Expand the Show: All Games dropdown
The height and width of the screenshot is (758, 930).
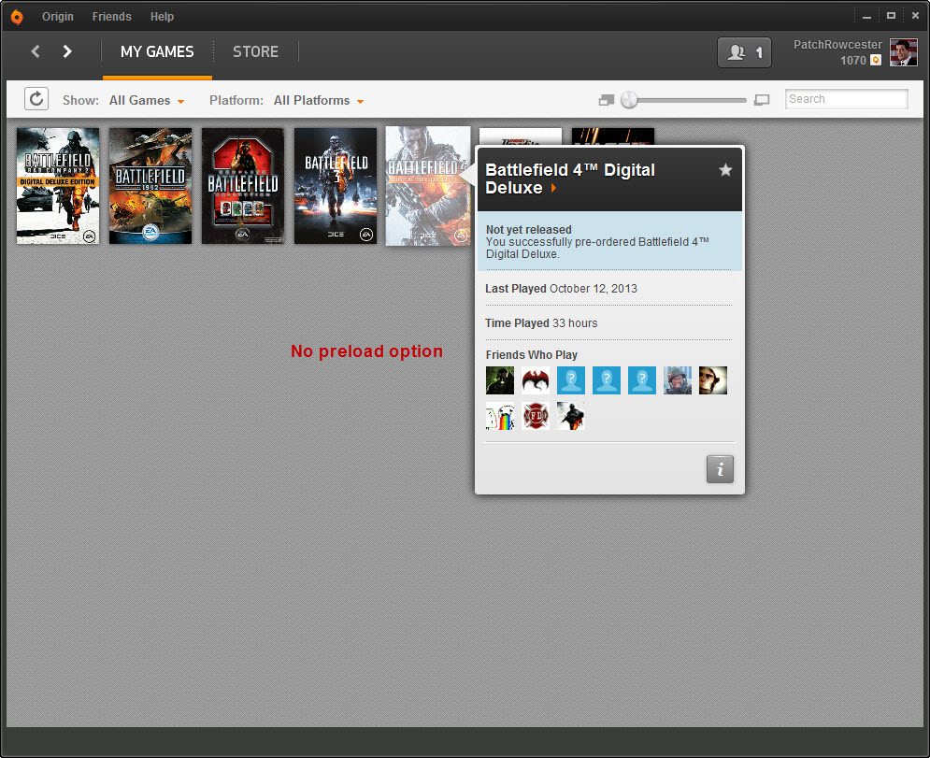tap(147, 100)
